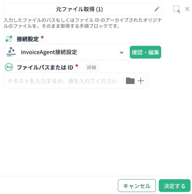The width and height of the screenshot is (192, 194).
Task: Click the green Aa text-type icon
Action: (x=9, y=67)
